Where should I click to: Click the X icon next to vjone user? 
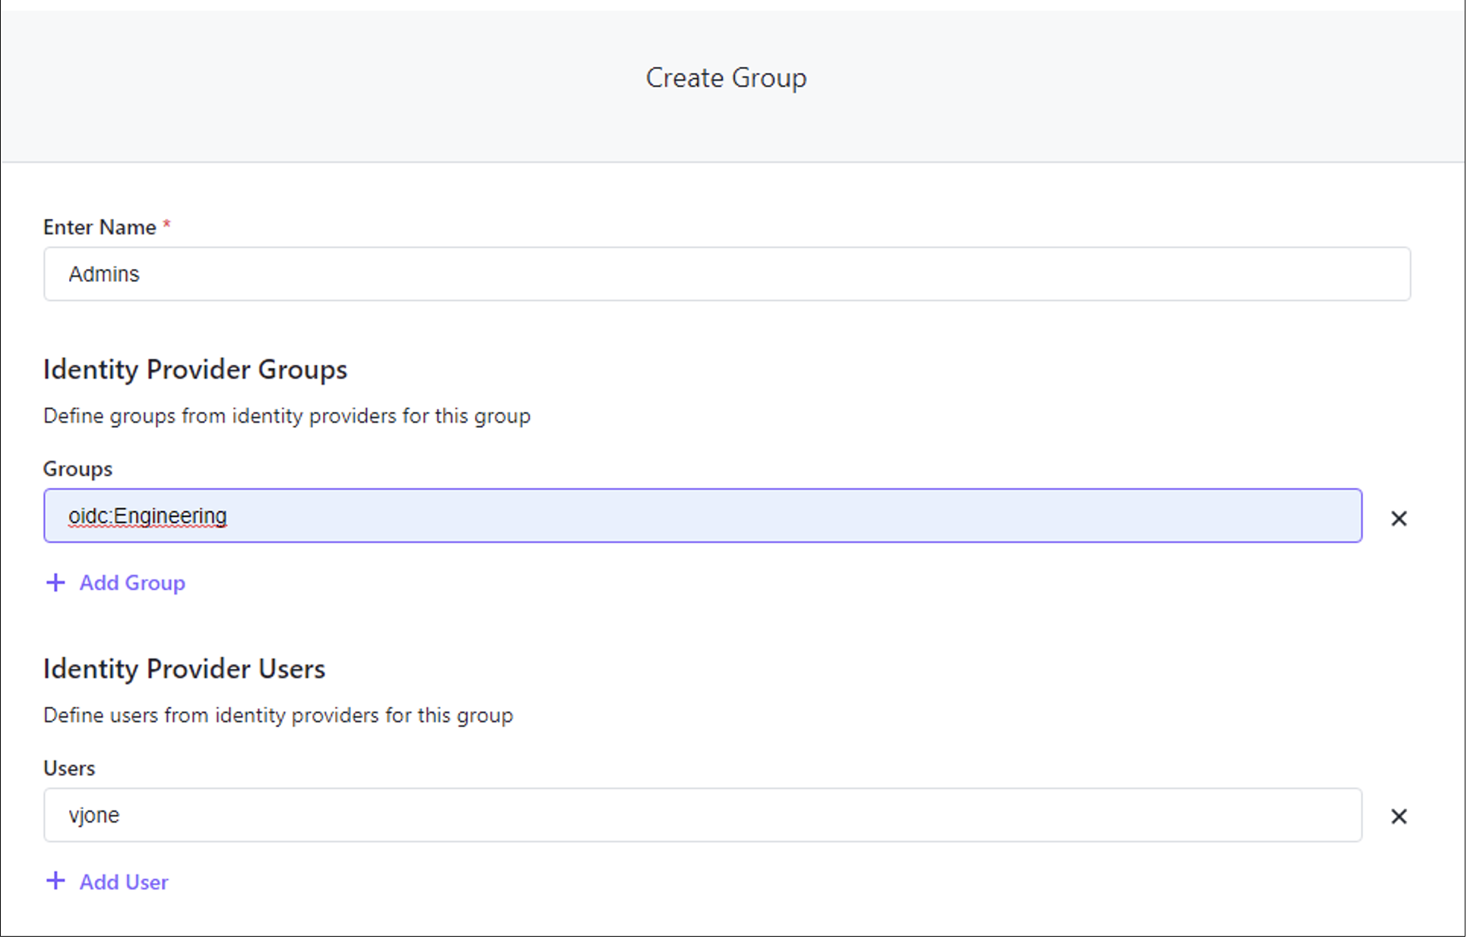pos(1398,815)
